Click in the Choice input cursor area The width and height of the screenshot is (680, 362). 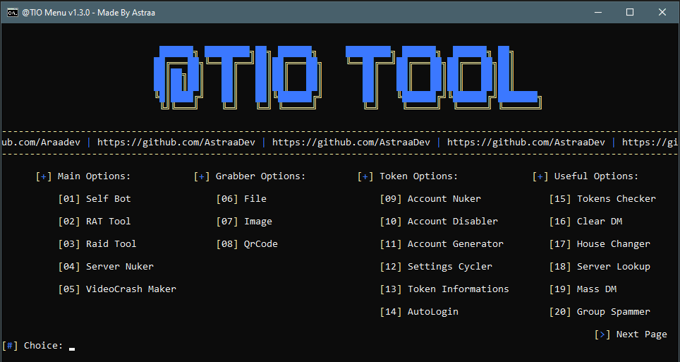pos(72,346)
